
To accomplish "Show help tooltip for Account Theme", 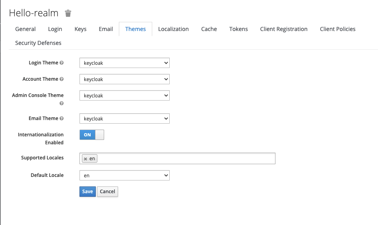I will point(62,79).
